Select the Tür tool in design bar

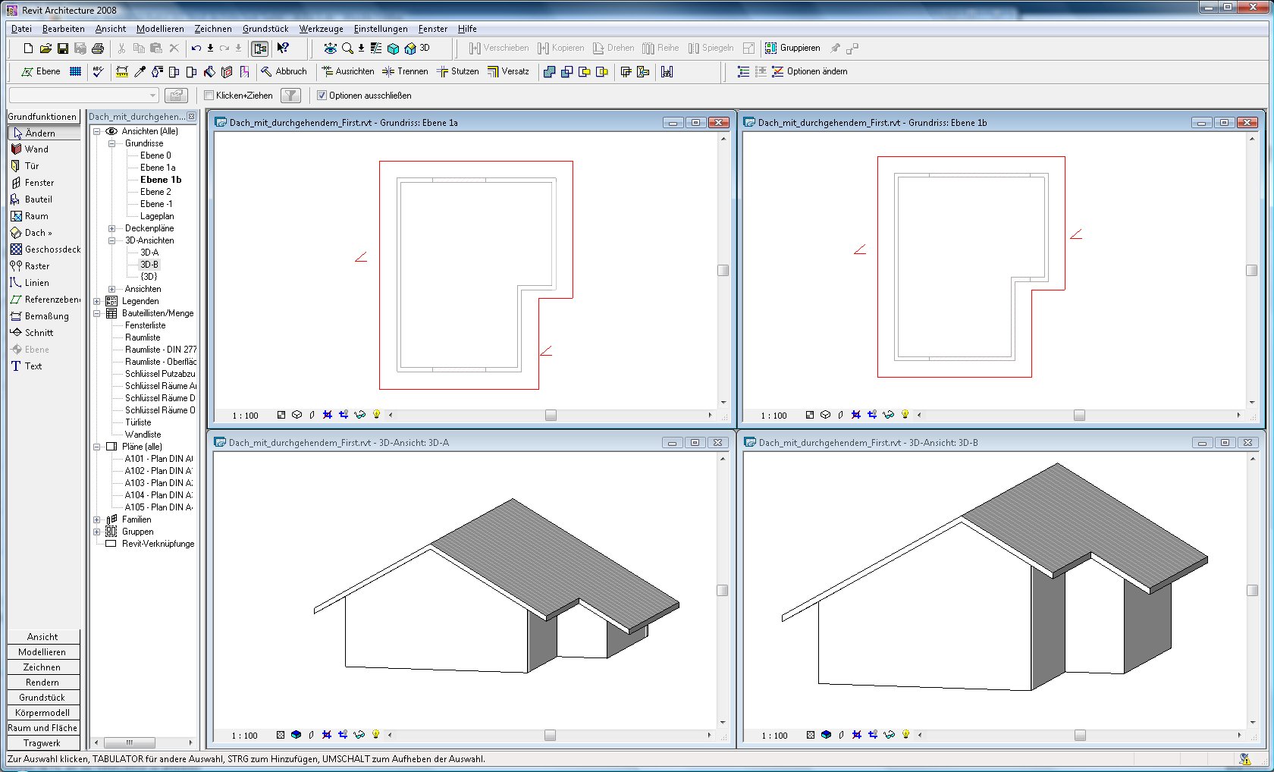pyautogui.click(x=25, y=166)
